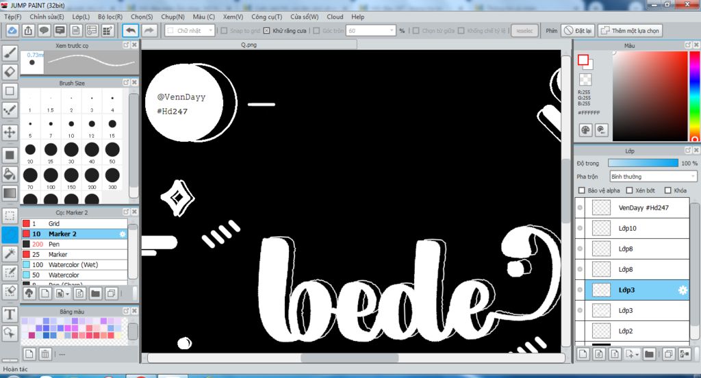Enable Bảo vệ alpha checkbox
701x378 pixels.
pos(582,190)
